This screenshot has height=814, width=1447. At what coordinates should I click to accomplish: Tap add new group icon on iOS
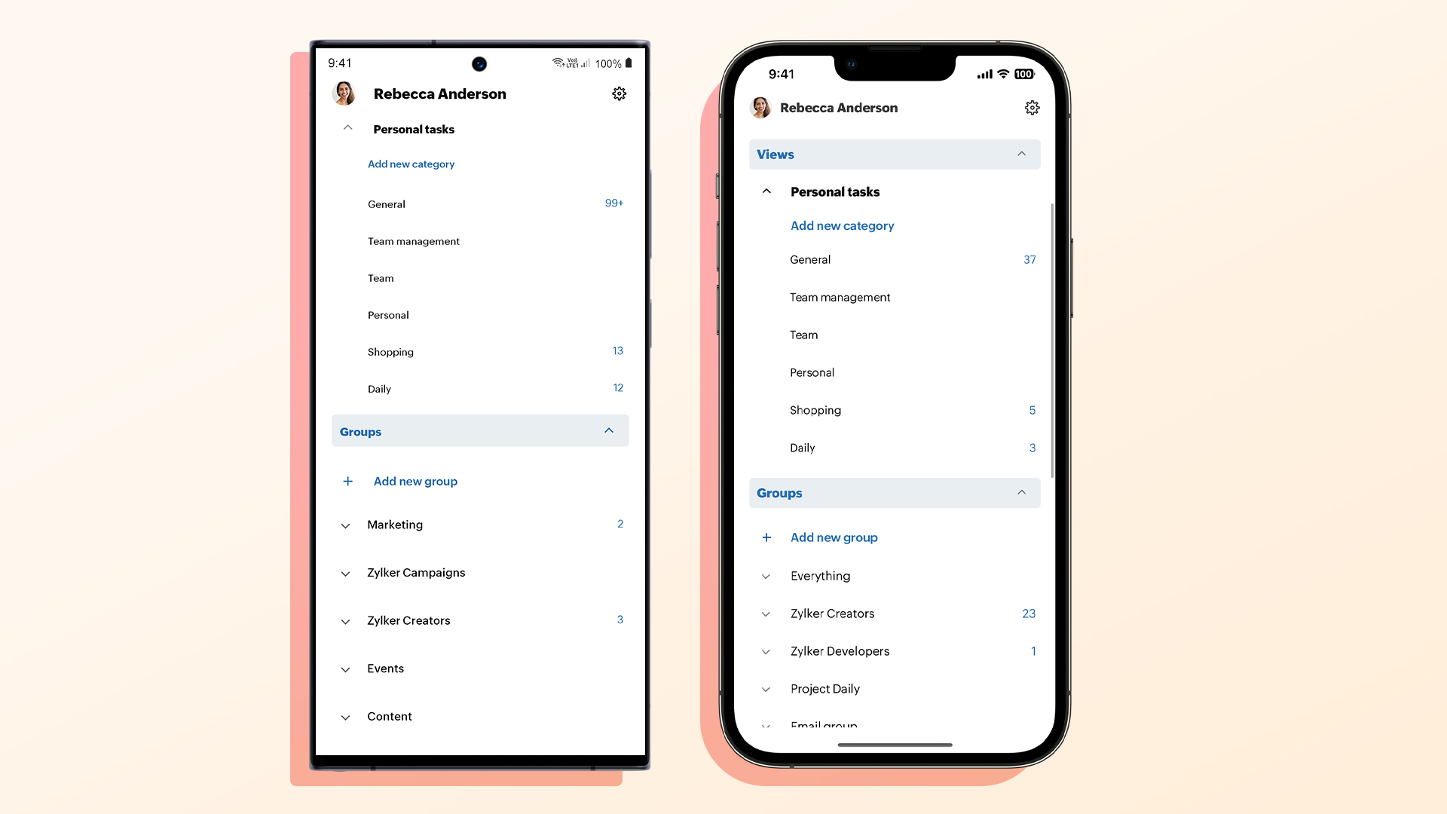pyautogui.click(x=765, y=537)
